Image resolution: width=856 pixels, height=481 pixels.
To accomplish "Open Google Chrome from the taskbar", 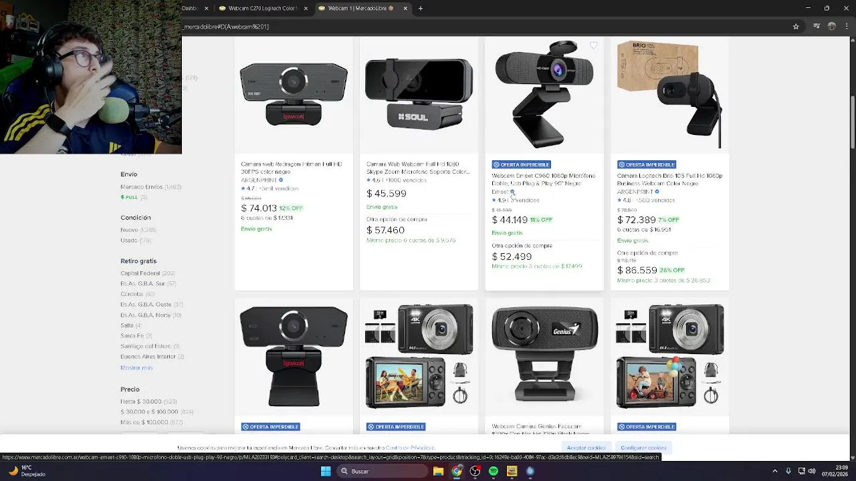I will (x=457, y=472).
